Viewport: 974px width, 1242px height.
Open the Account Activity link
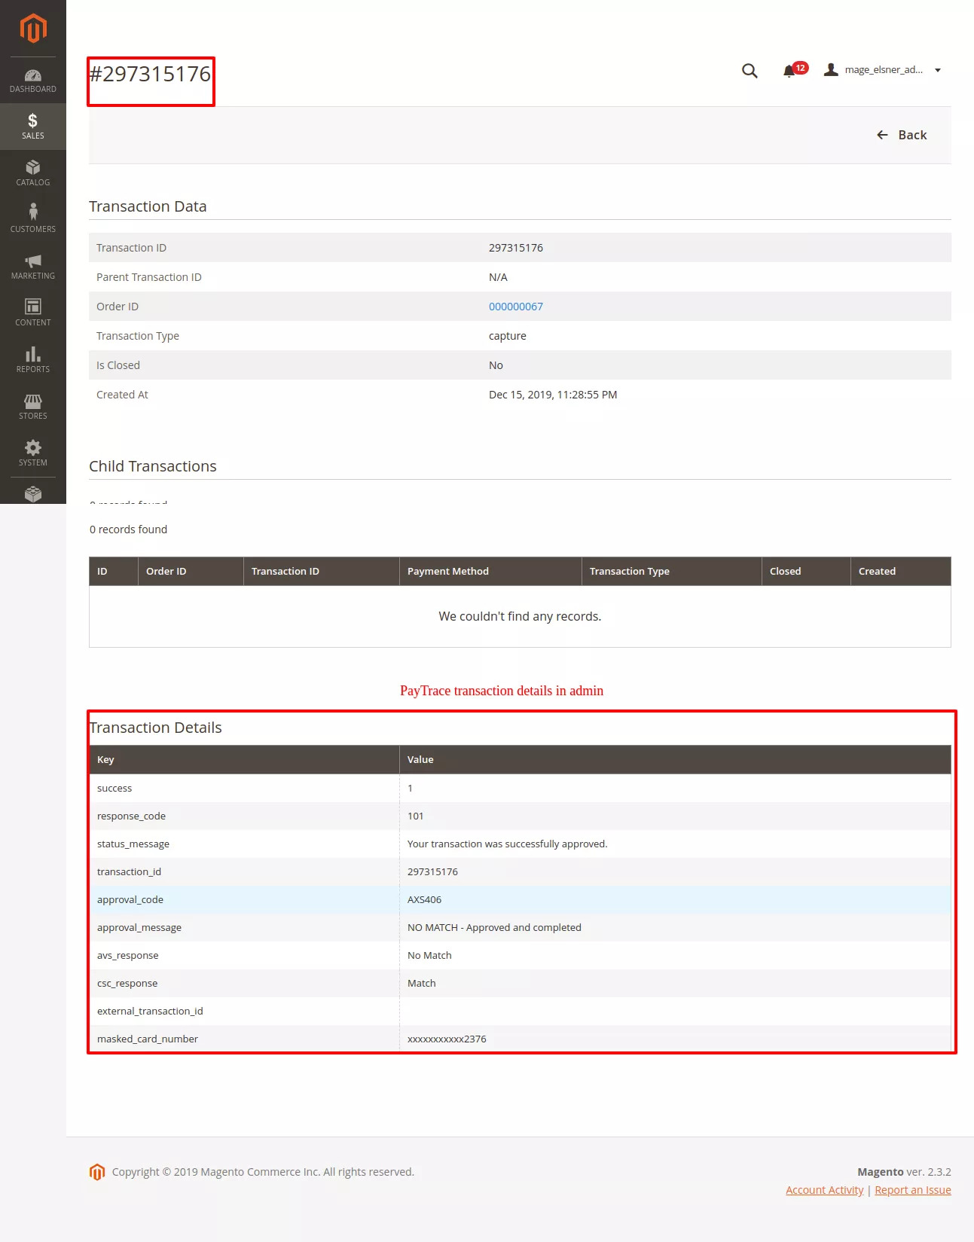coord(824,1190)
